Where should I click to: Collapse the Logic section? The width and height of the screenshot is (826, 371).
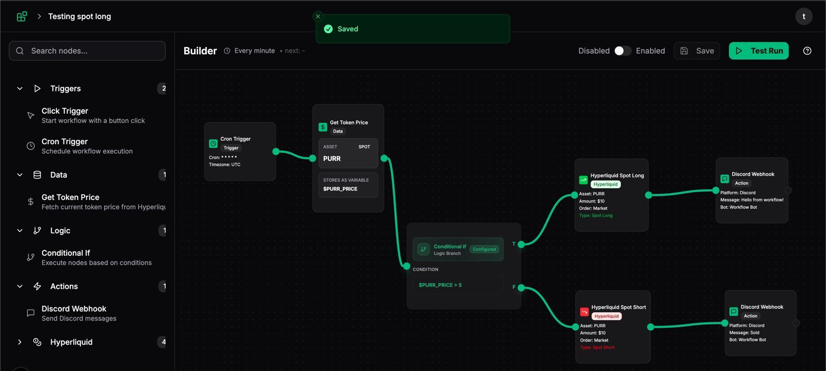pos(20,230)
